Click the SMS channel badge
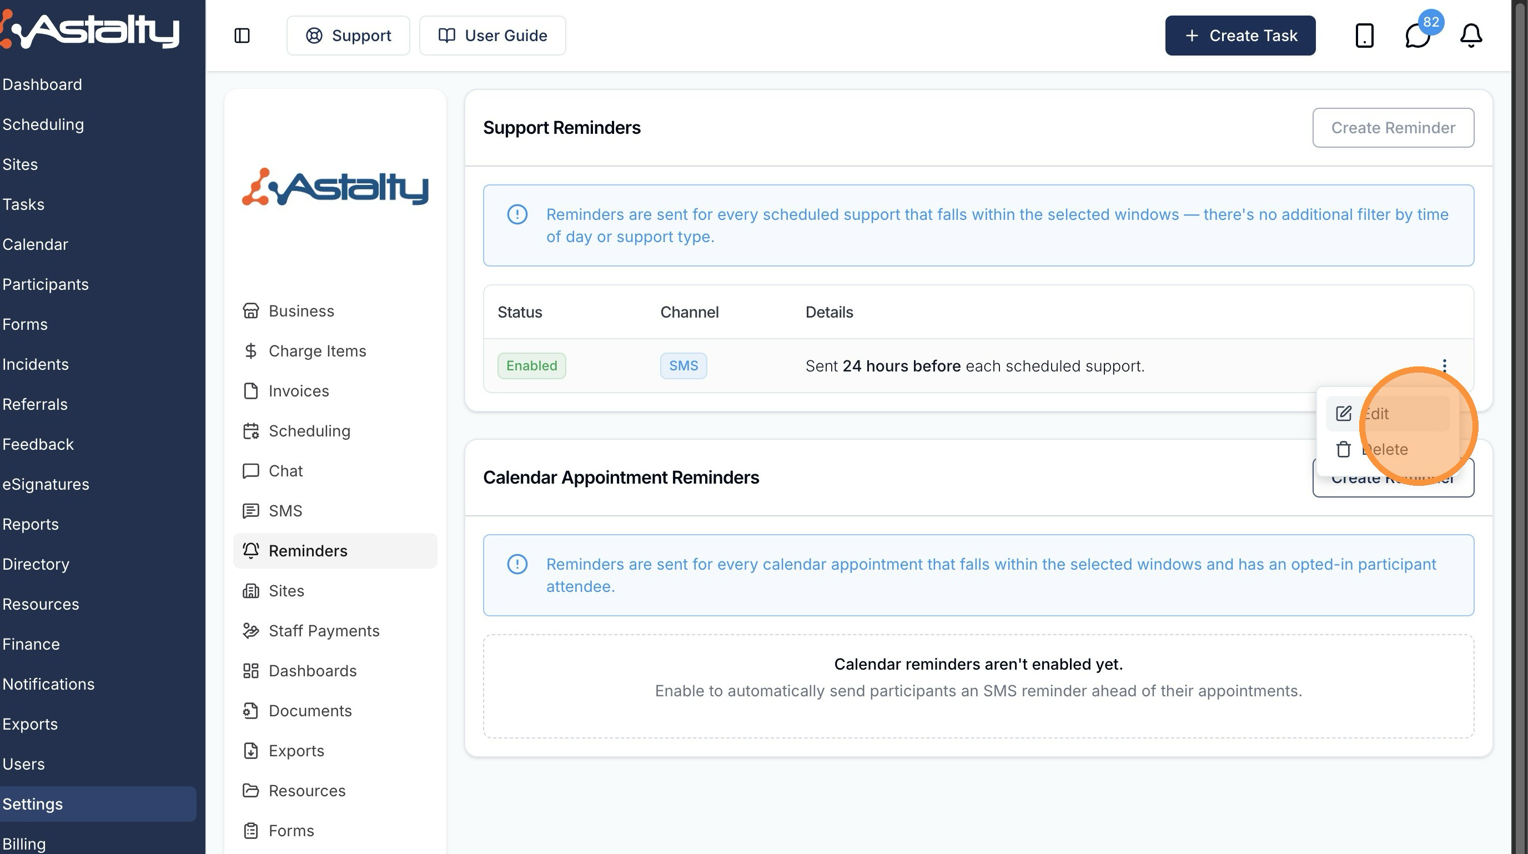 [683, 365]
